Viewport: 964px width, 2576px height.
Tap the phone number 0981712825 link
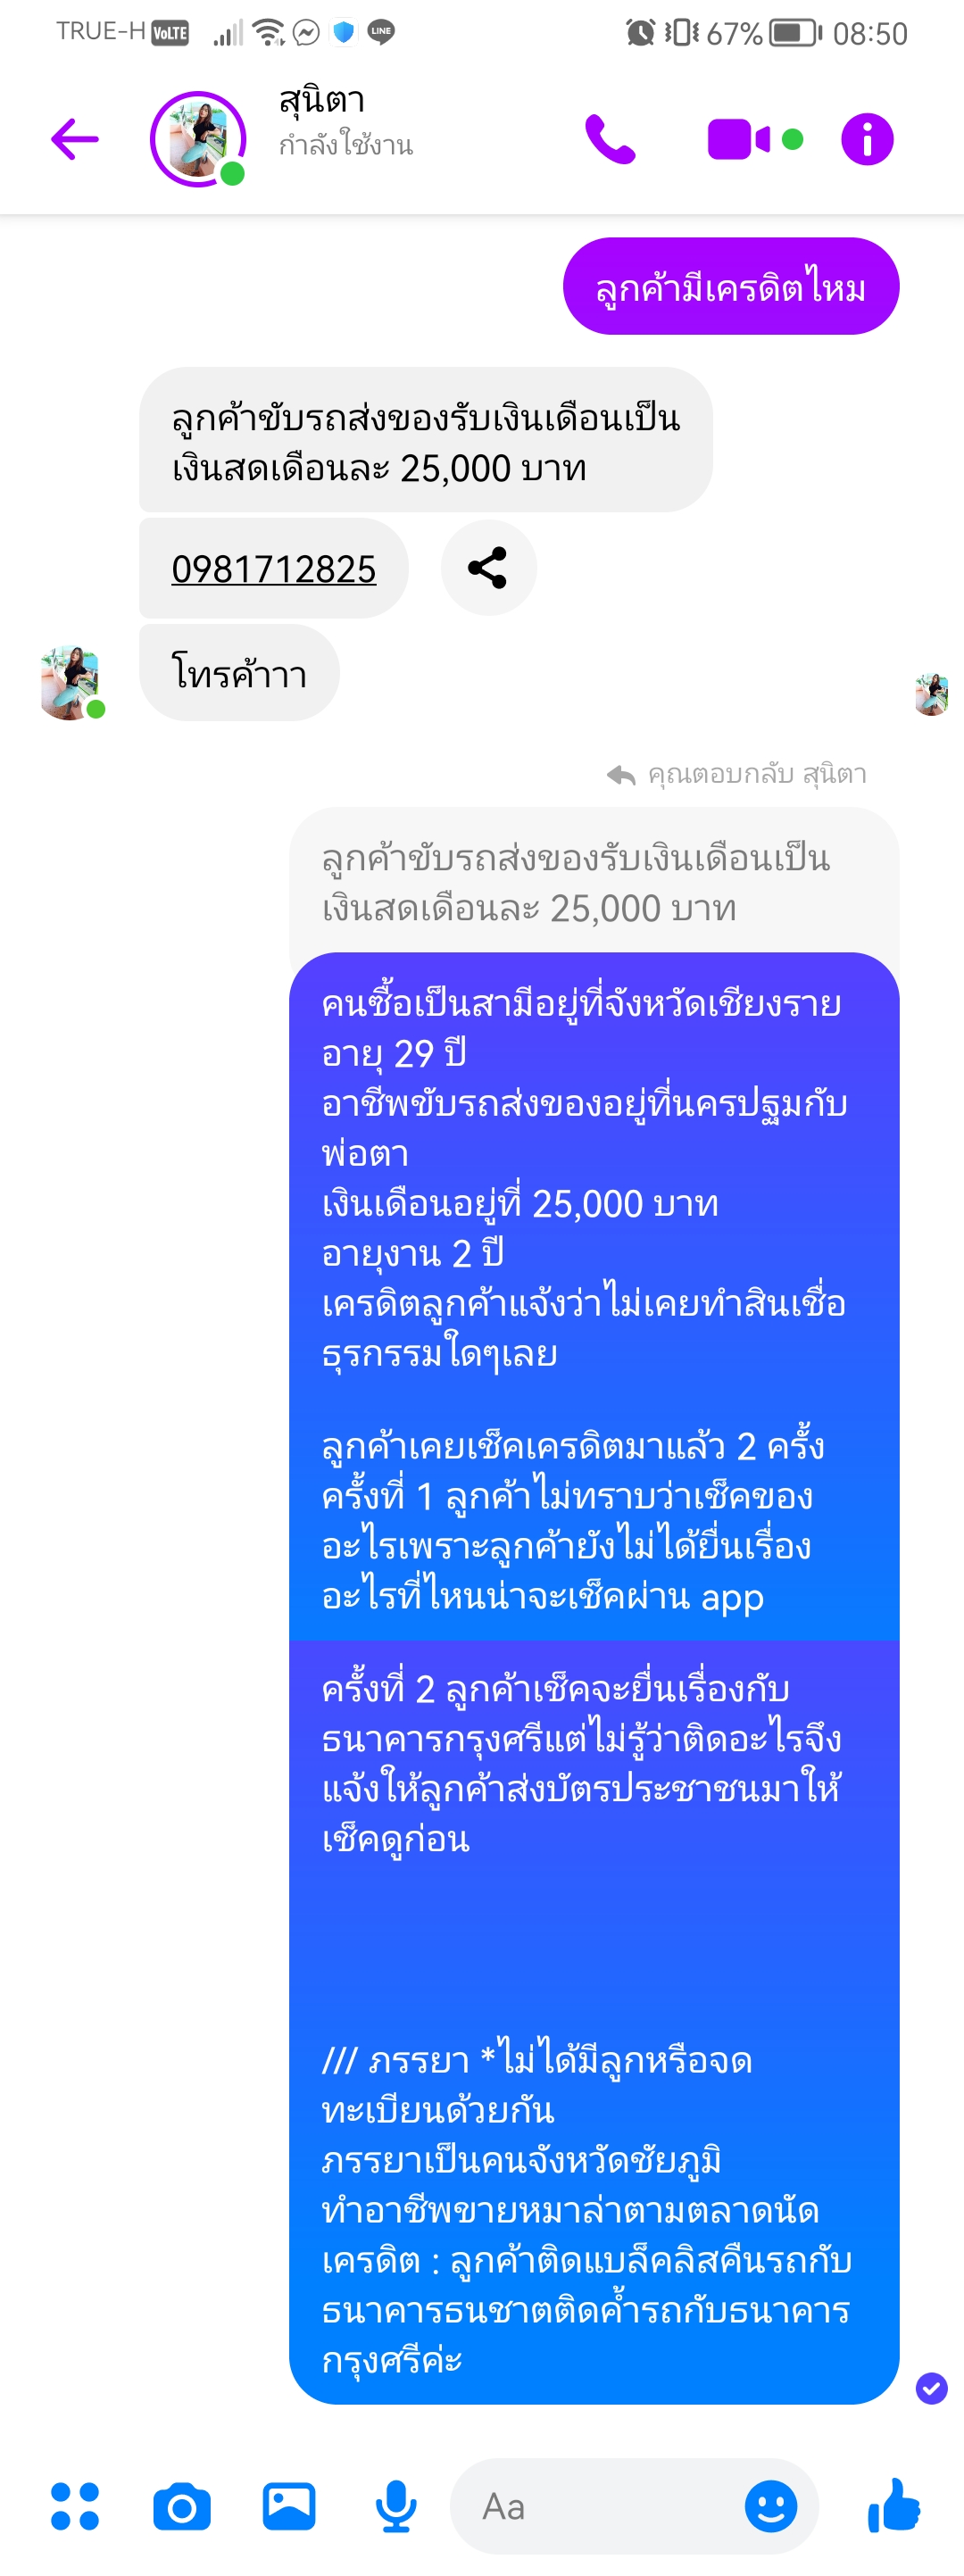(x=274, y=569)
